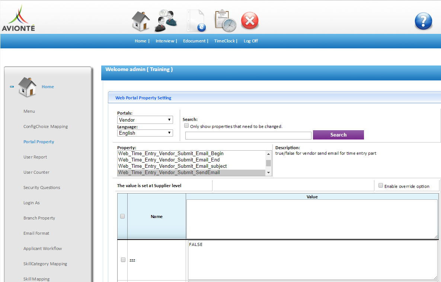Image resolution: width=441 pixels, height=282 pixels.
Task: Click the Home house icon in top toolbar
Action: [x=141, y=21]
